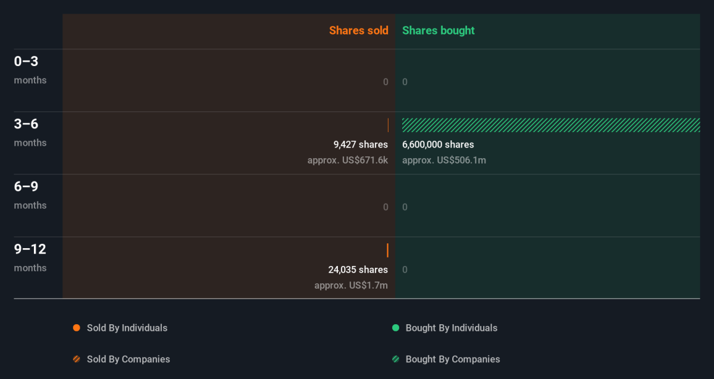Viewport: 714px width, 379px height.
Task: Click the striped Bought By Companies legend icon
Action: (x=395, y=359)
